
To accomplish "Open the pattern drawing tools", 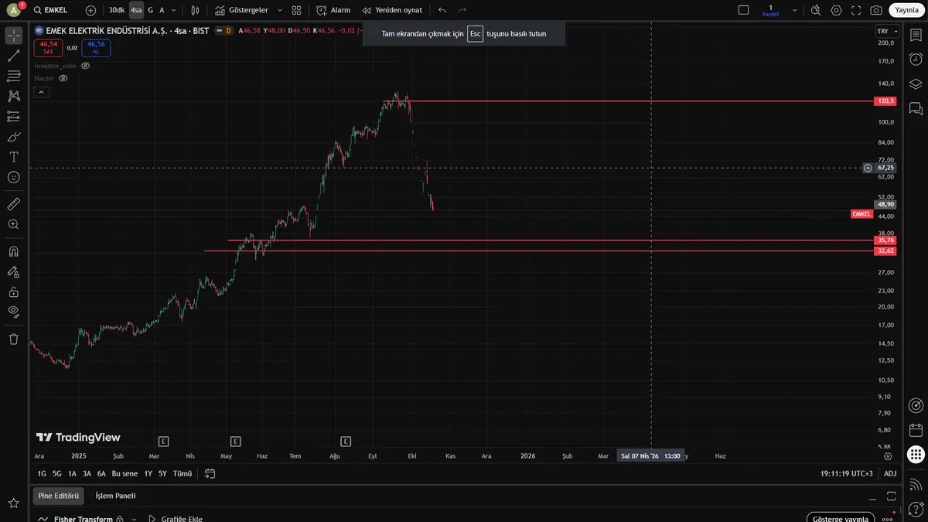I will [x=14, y=96].
